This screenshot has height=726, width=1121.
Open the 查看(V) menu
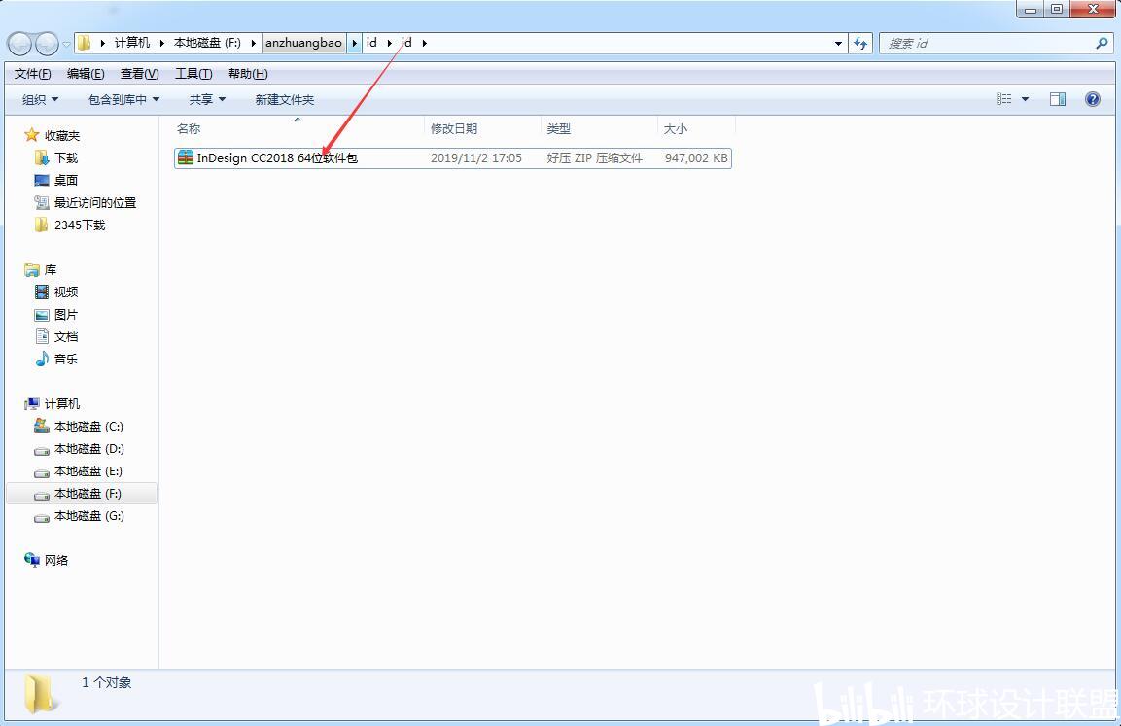[139, 74]
